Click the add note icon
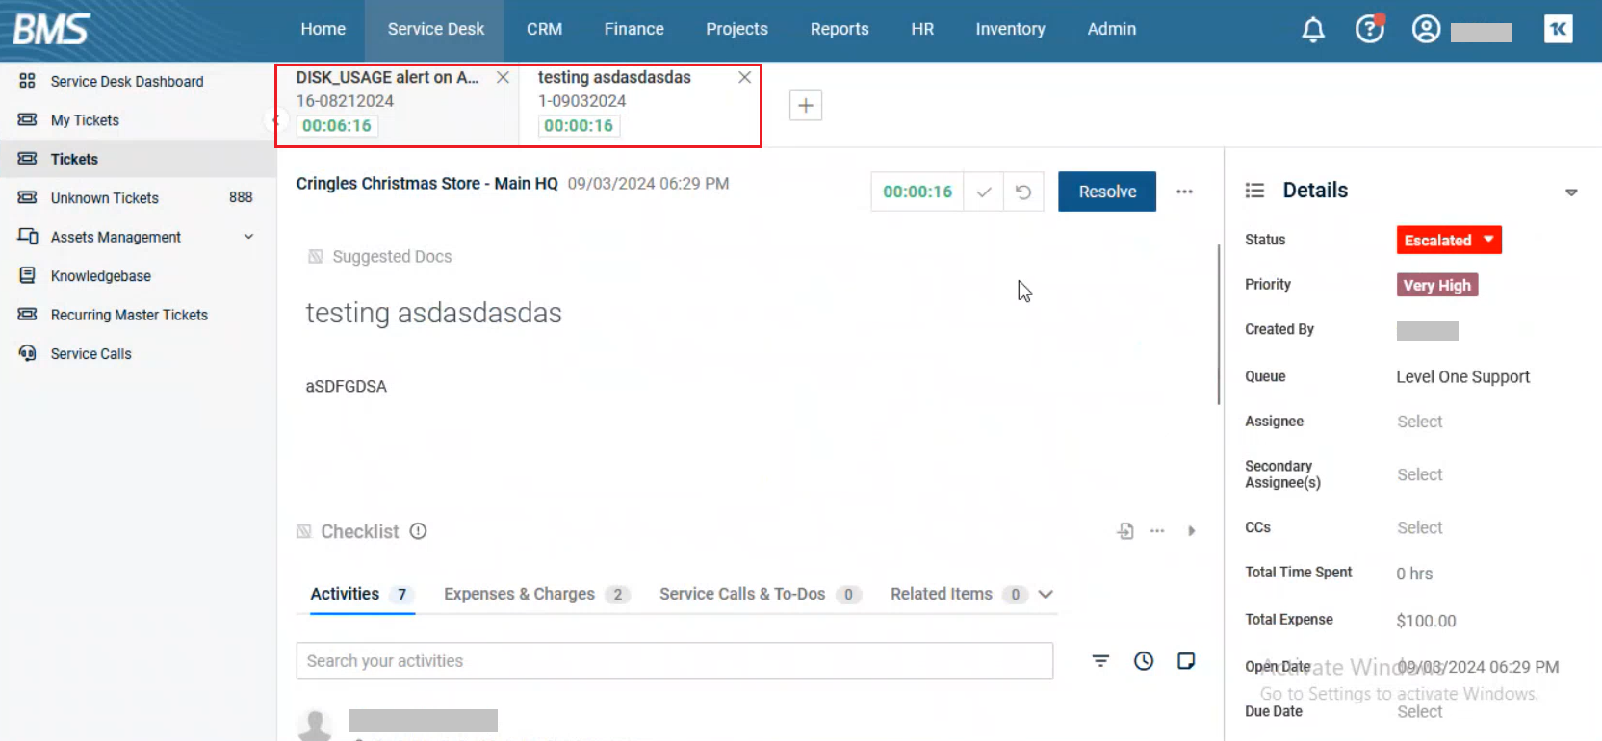Image resolution: width=1602 pixels, height=741 pixels. tap(1186, 660)
